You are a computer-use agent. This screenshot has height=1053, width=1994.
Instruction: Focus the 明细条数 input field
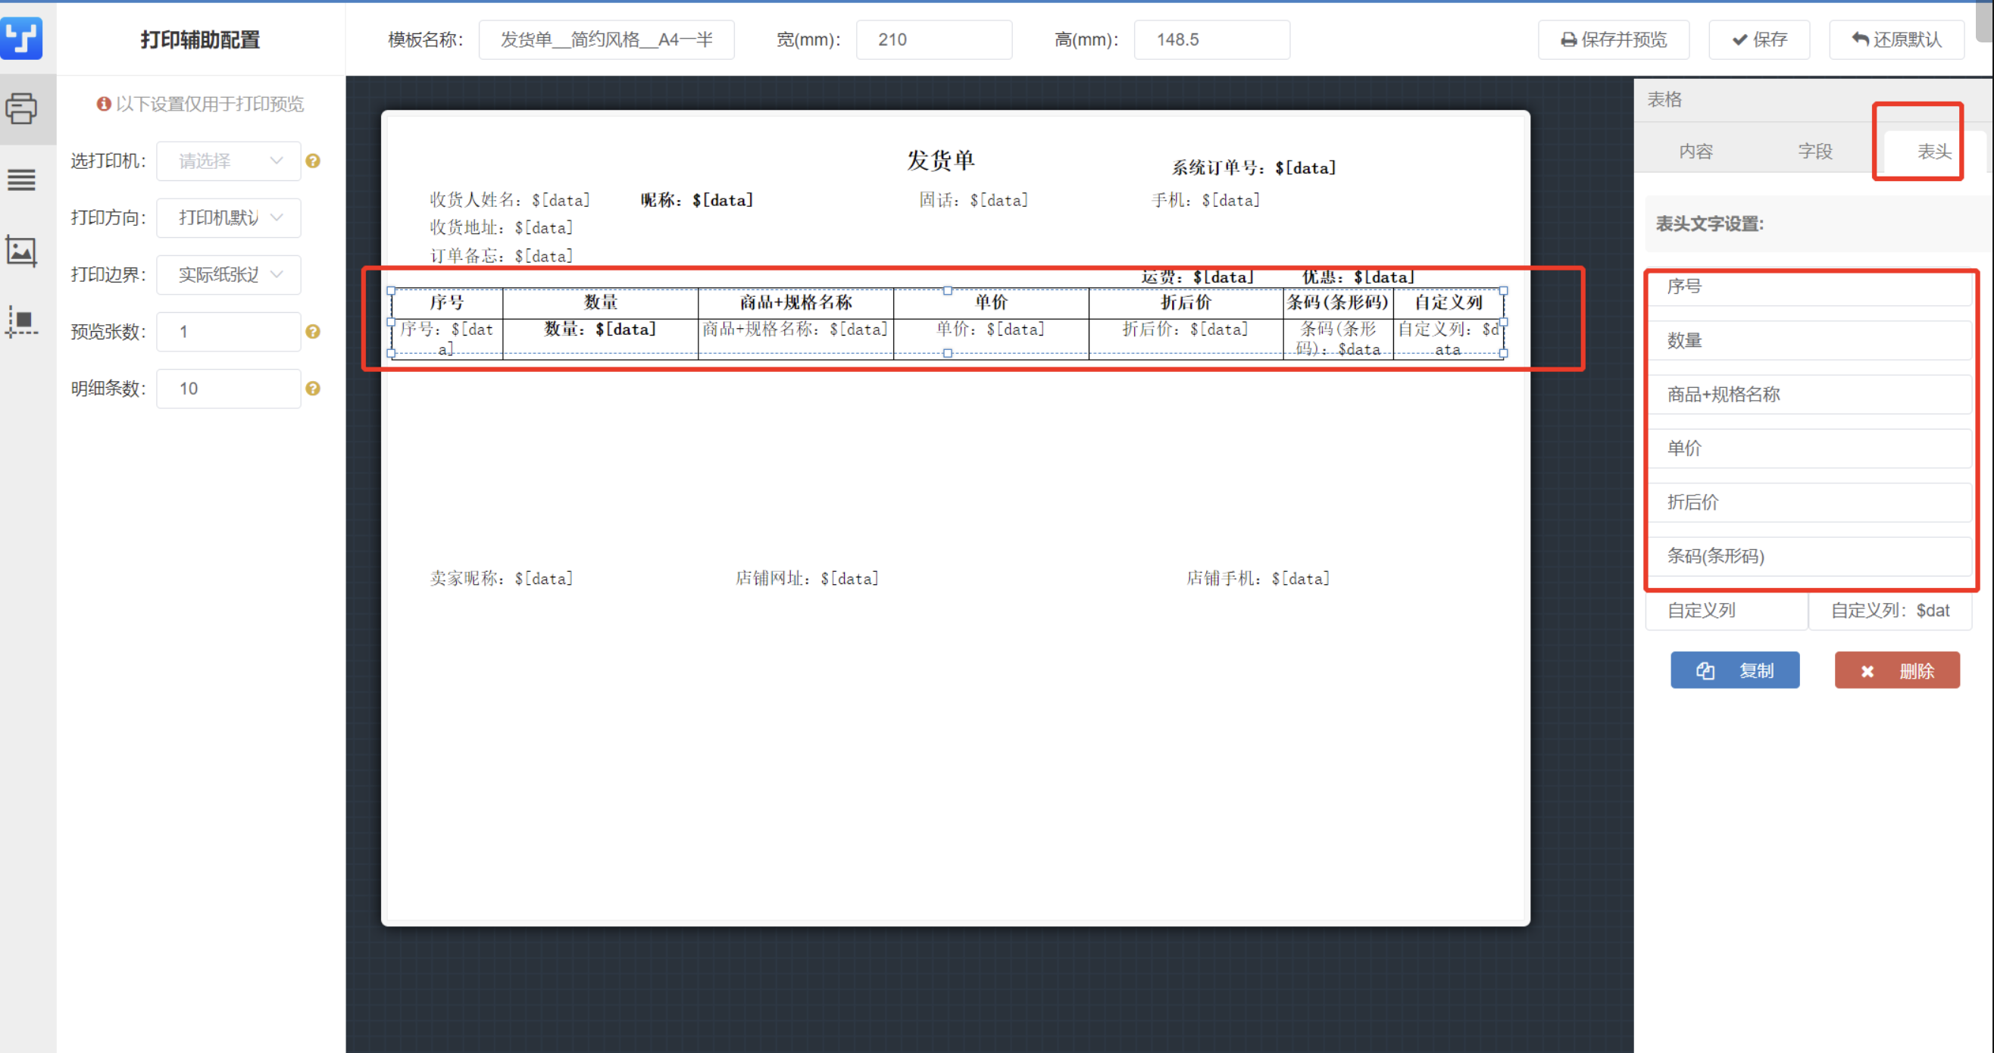[x=228, y=389]
